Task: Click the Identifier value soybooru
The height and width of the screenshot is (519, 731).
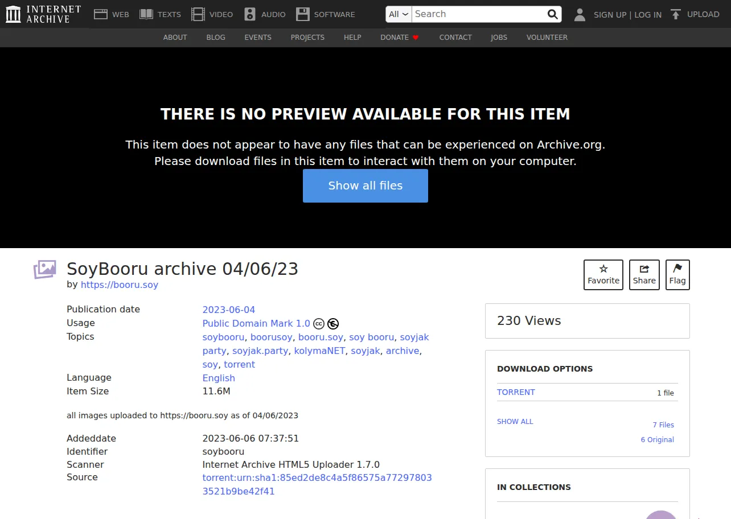Action: click(x=223, y=452)
